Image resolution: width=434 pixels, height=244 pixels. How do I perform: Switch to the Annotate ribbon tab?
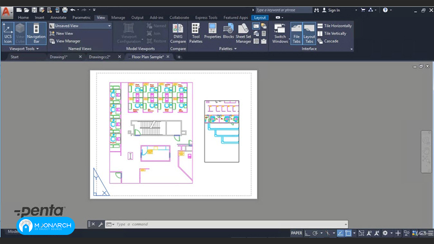pyautogui.click(x=58, y=18)
